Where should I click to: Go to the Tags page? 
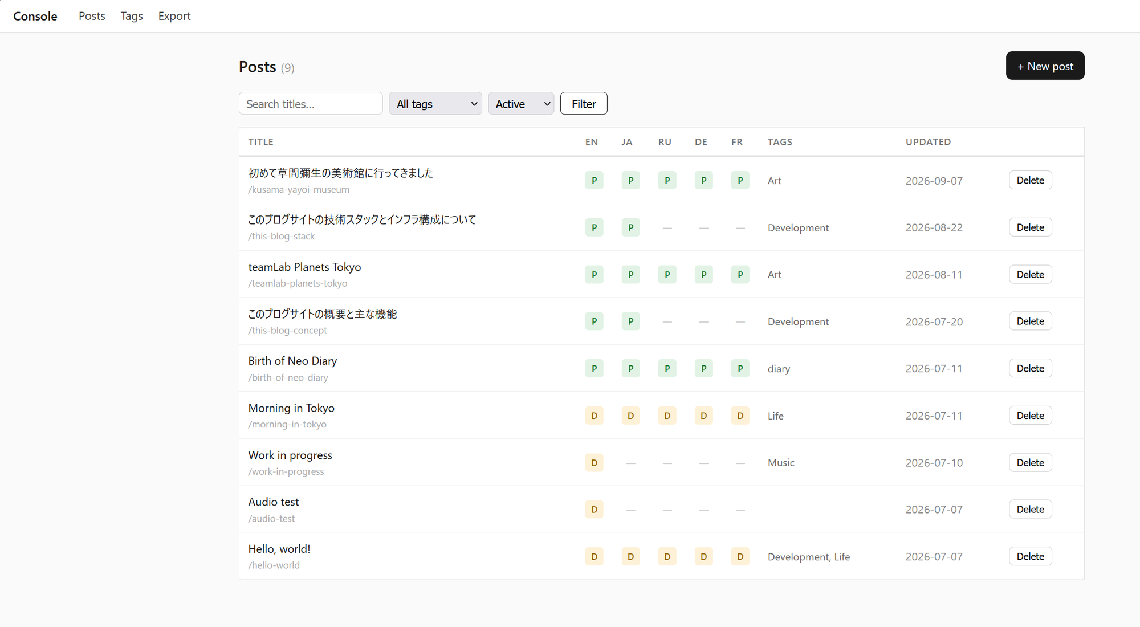pos(132,16)
